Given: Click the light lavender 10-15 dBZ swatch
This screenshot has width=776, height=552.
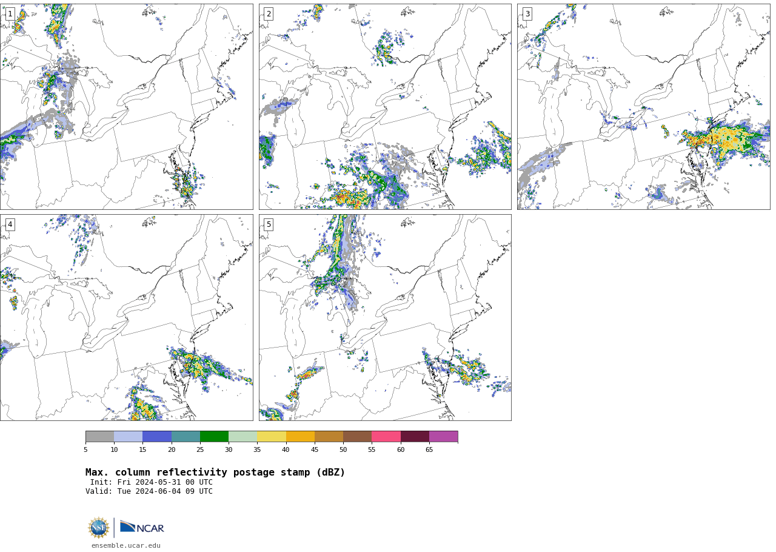Looking at the screenshot, I should point(128,437).
